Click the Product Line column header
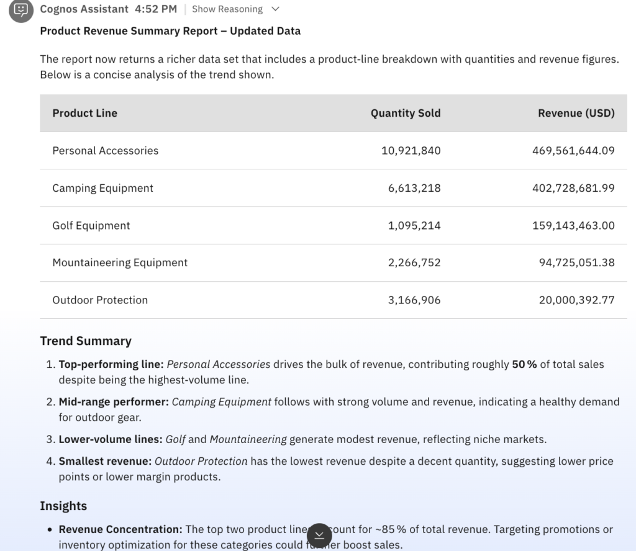Screen dimensions: 636x551 click(x=84, y=113)
